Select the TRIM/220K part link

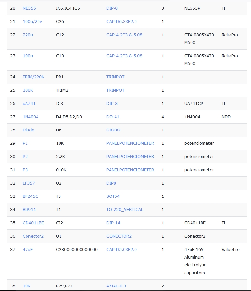33,77
